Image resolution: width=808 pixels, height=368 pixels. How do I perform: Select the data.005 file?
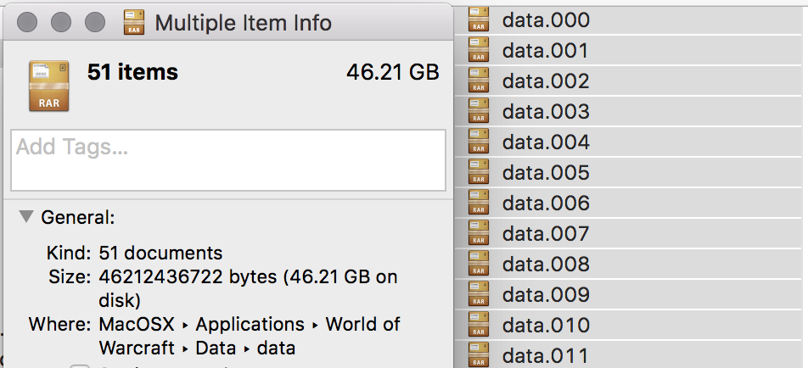coord(545,173)
